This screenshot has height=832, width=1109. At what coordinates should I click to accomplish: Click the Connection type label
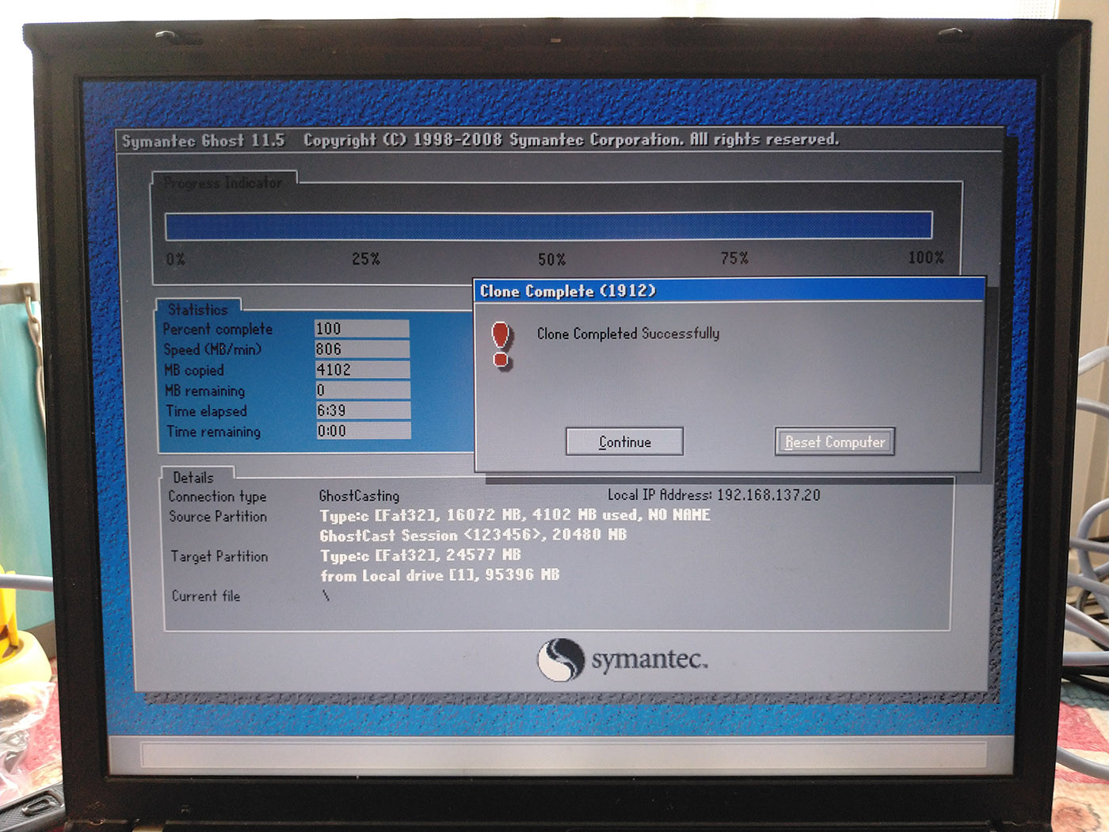pyautogui.click(x=217, y=497)
